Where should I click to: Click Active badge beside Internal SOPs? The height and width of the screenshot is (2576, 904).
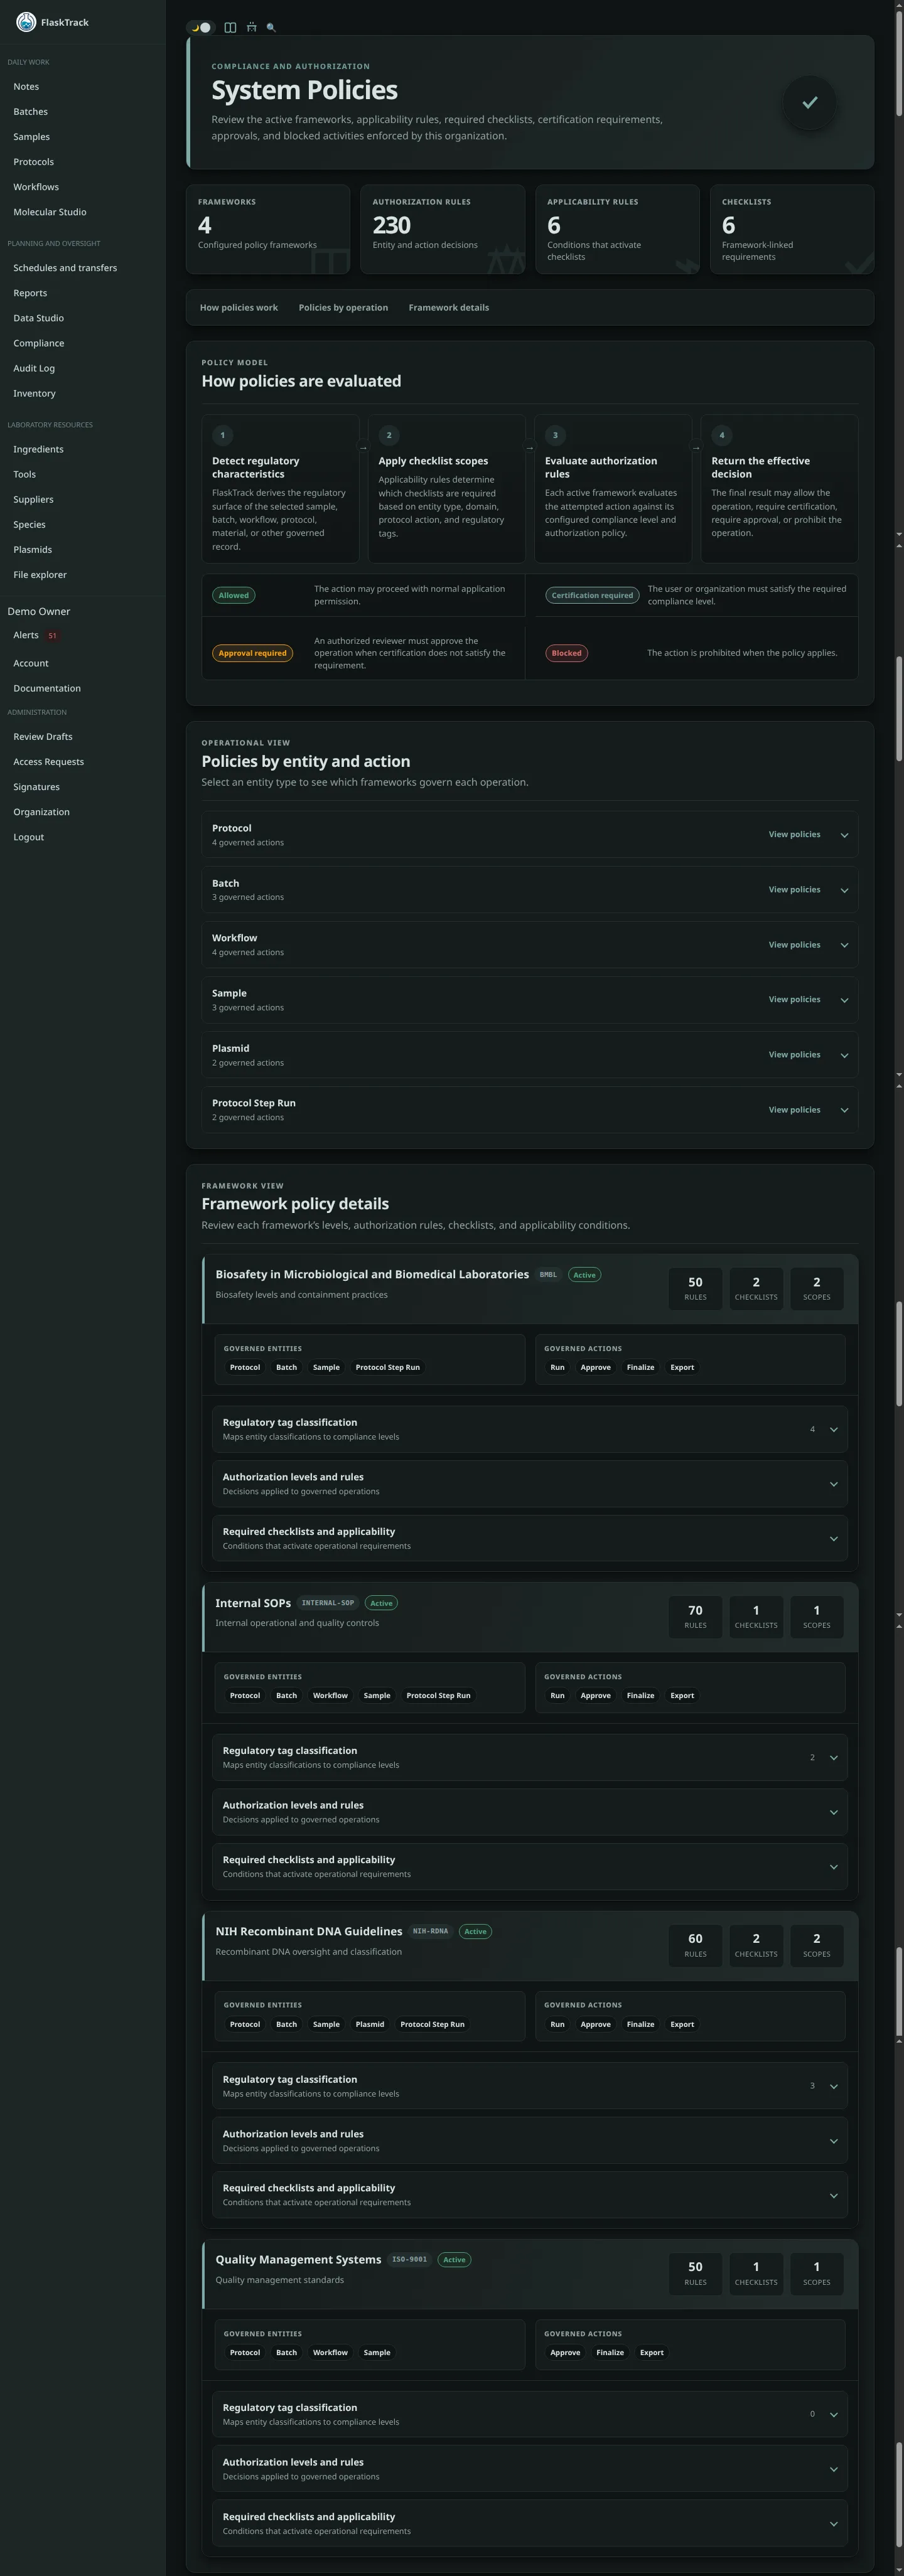click(x=381, y=1603)
